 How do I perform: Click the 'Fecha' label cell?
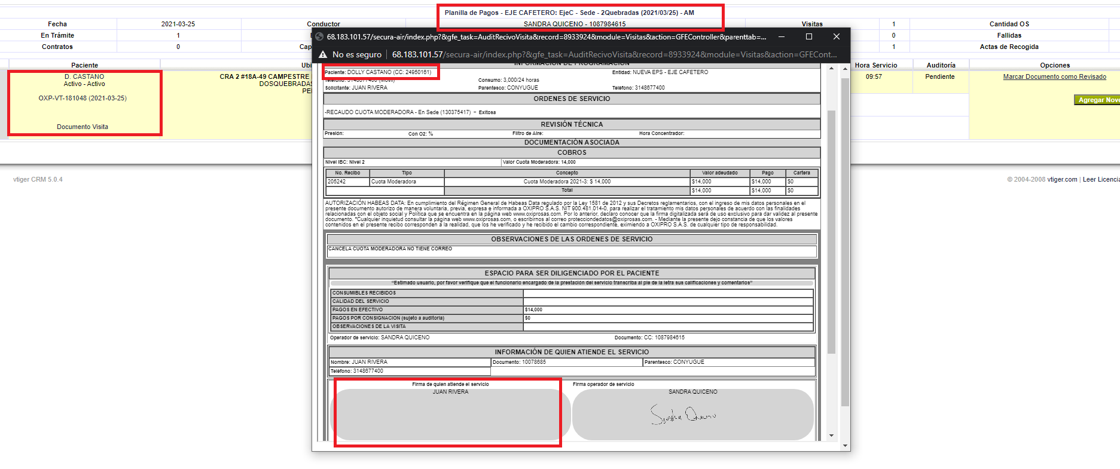tap(57, 24)
